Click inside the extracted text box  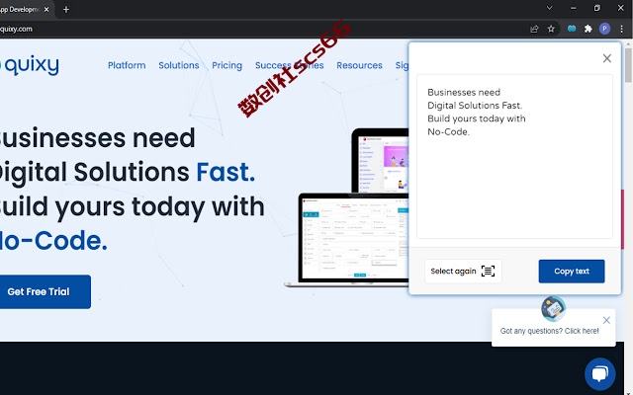click(x=514, y=156)
